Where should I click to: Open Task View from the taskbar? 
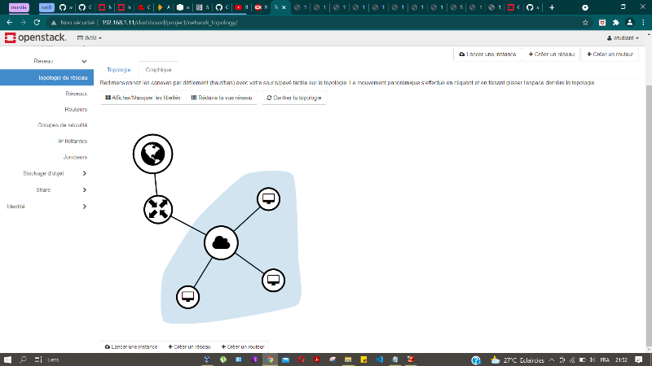tap(38, 359)
